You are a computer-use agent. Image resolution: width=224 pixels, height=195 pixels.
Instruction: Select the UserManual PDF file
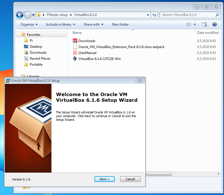tap(87, 53)
